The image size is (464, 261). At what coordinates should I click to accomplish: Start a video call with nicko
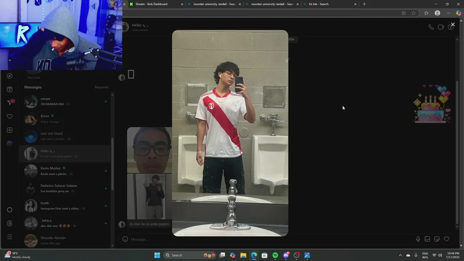pyautogui.click(x=441, y=27)
